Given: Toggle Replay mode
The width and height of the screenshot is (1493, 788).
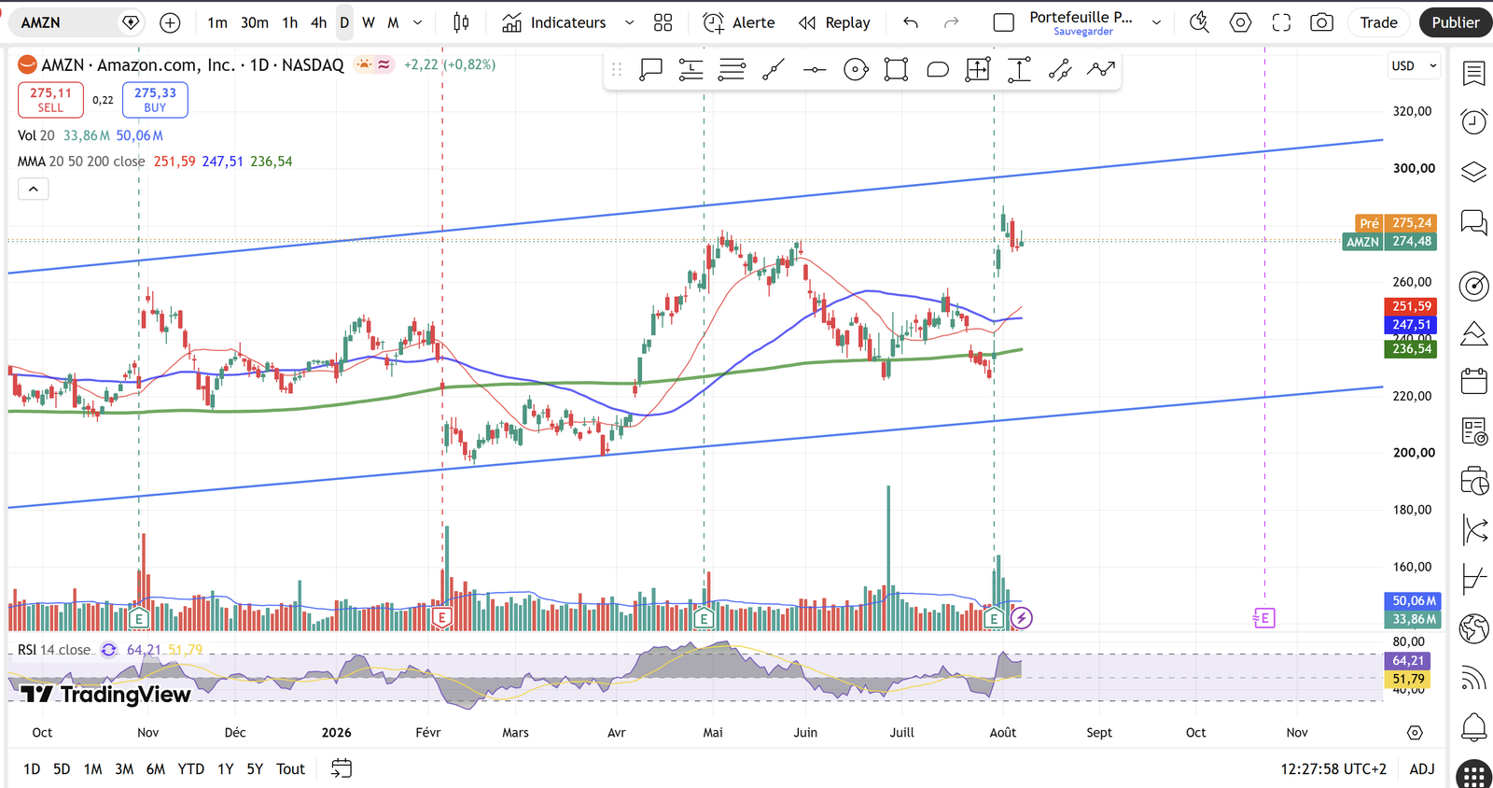Looking at the screenshot, I should tap(834, 22).
